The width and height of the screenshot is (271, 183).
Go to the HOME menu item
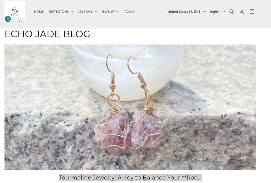[x=39, y=12]
